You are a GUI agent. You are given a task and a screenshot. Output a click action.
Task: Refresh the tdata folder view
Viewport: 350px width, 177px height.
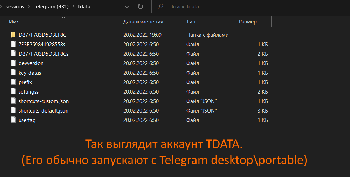coord(140,7)
